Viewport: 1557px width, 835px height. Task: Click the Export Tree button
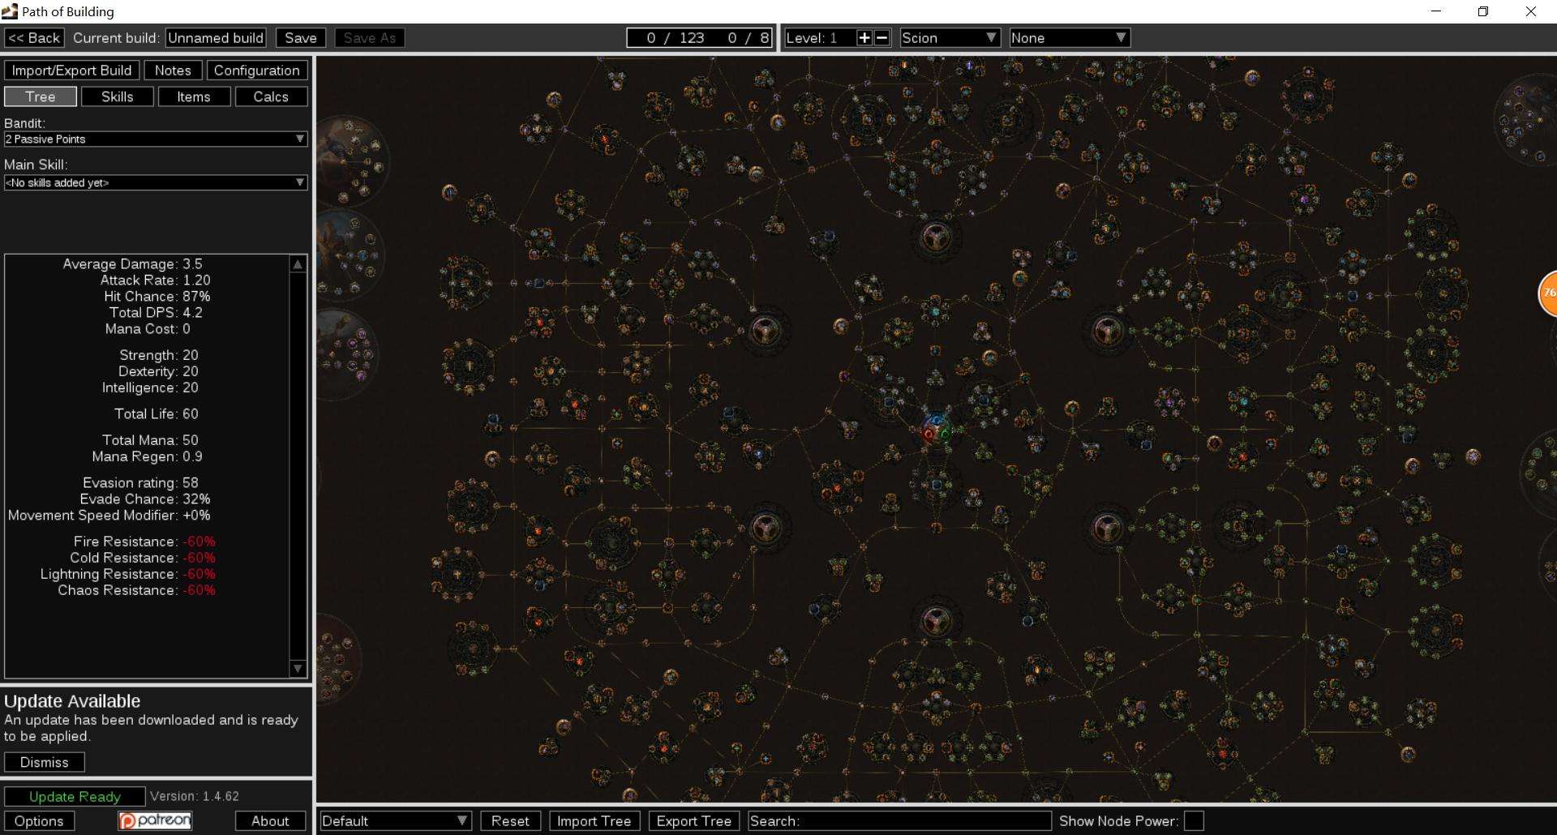pos(694,821)
